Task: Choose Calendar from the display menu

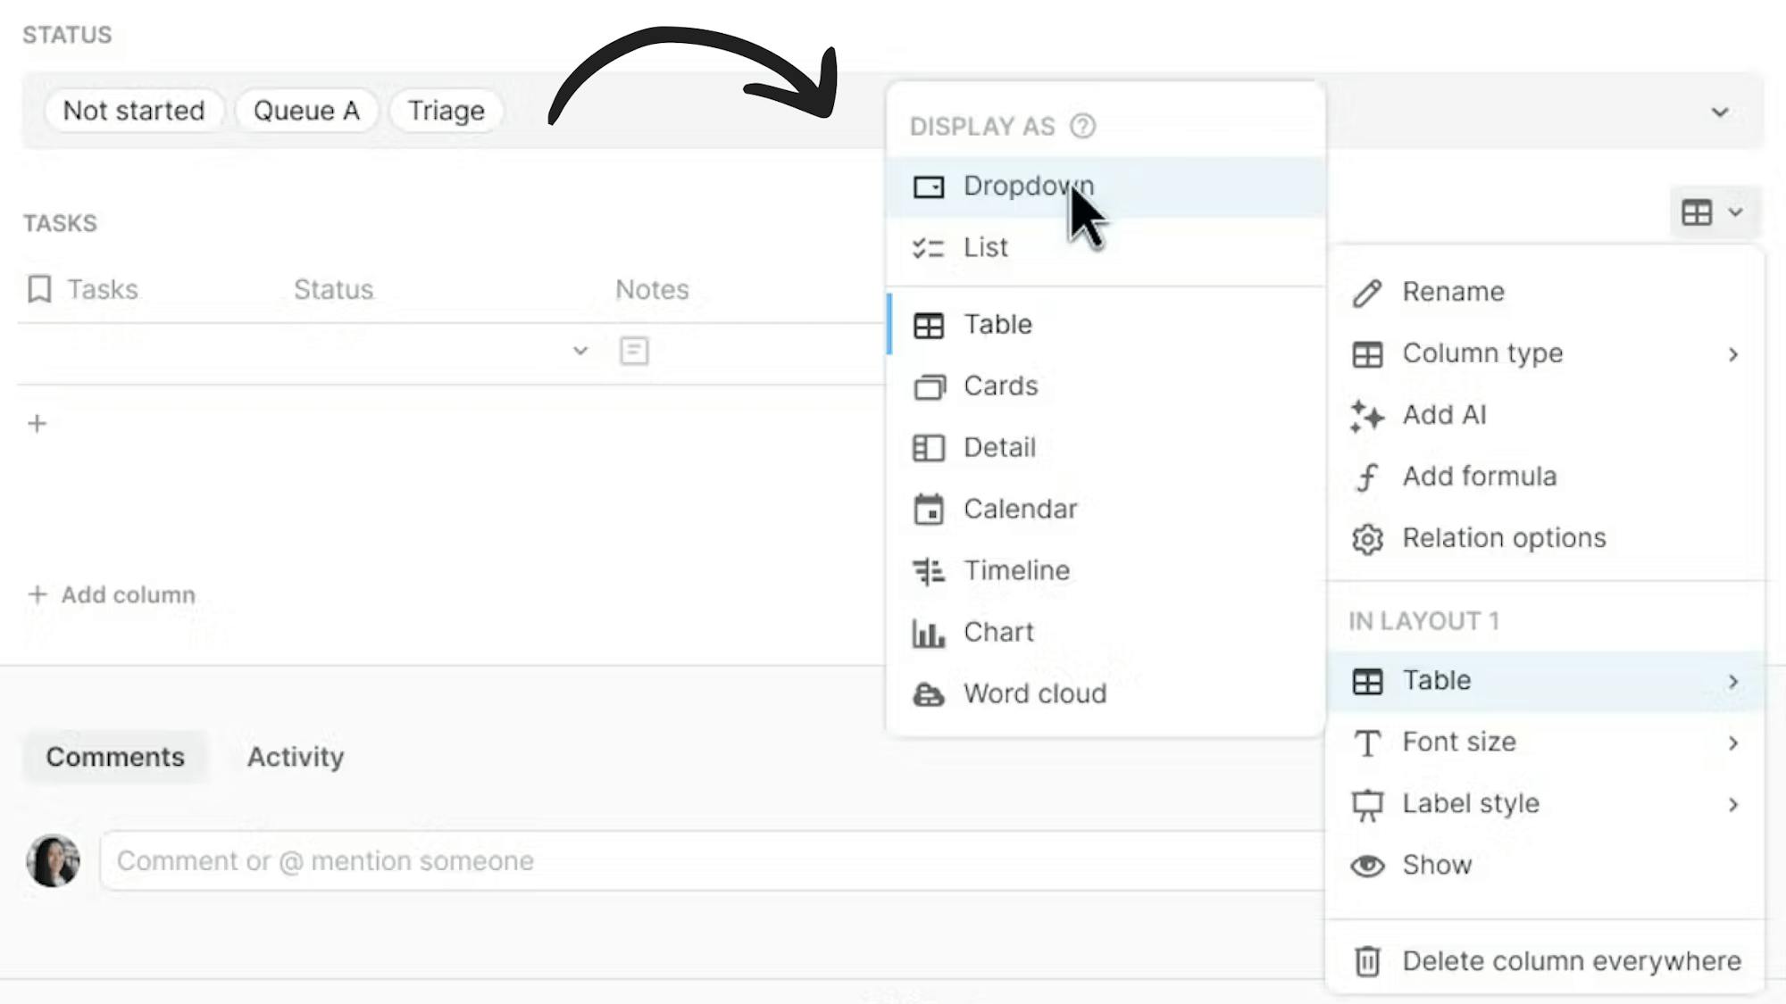Action: pyautogui.click(x=1020, y=510)
